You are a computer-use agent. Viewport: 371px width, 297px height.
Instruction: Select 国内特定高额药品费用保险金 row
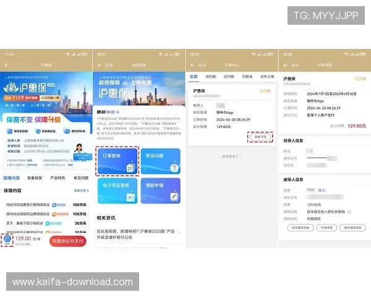tap(46, 214)
